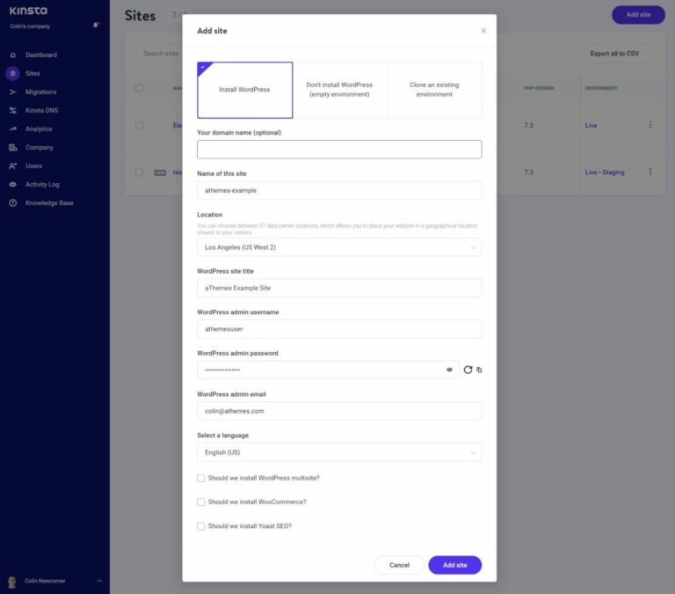The height and width of the screenshot is (594, 675).
Task: Click the Staging environment link
Action: pos(613,172)
